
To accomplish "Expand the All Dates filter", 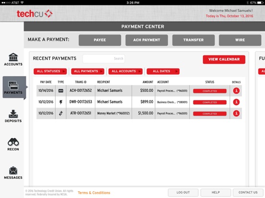I will 163,71.
